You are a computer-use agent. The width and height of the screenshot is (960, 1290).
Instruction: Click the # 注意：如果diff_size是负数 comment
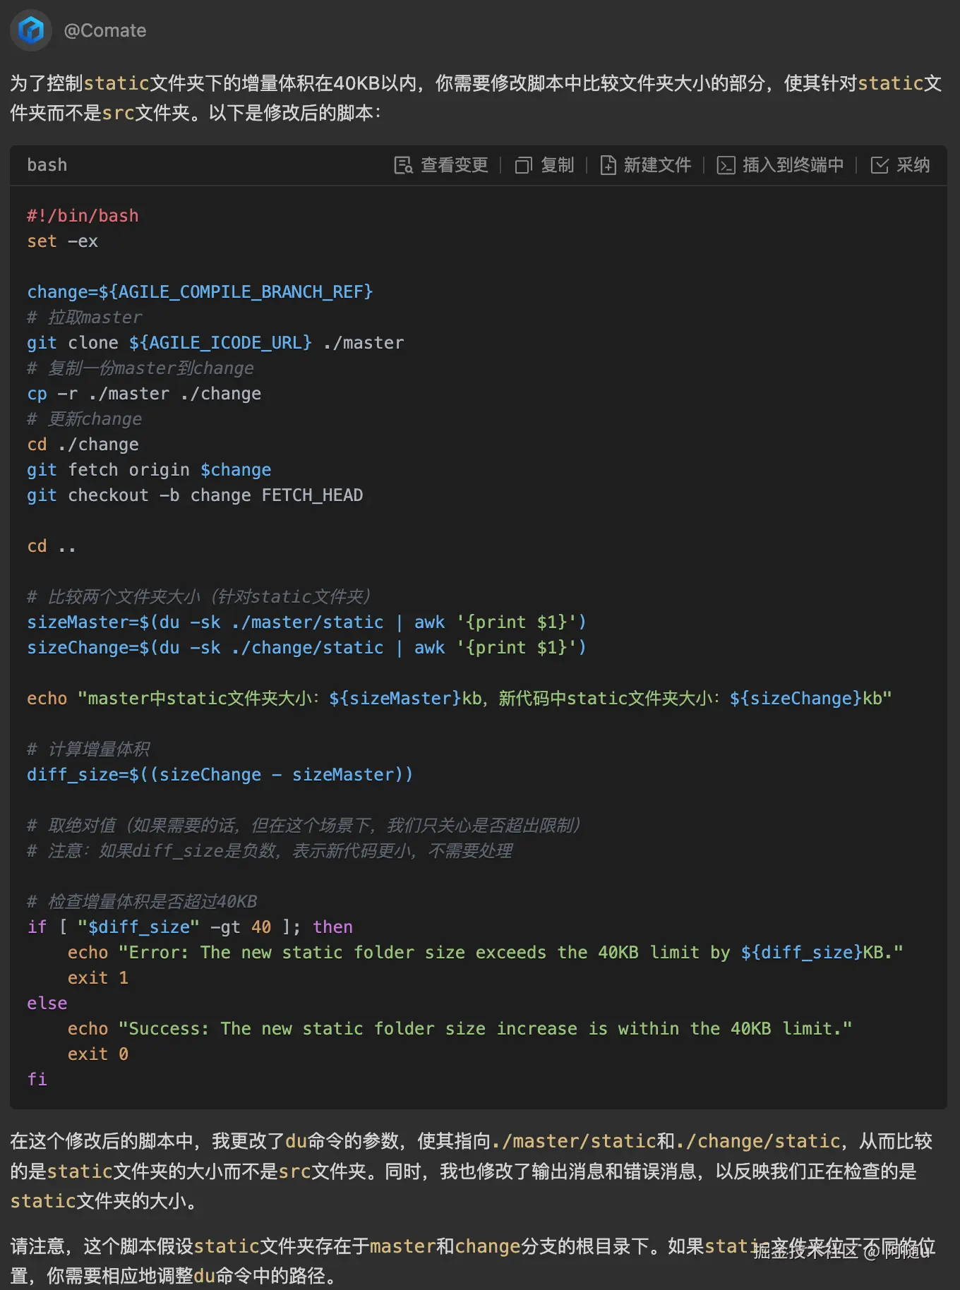click(270, 851)
